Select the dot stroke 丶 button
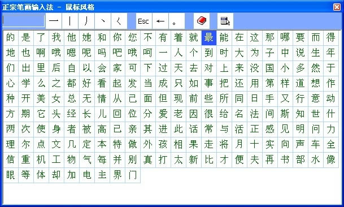 click(103, 21)
